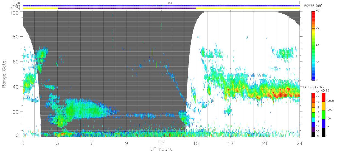Click the purple section of TX Freq strip
Screen dimensions: 337x155
coord(127,8)
